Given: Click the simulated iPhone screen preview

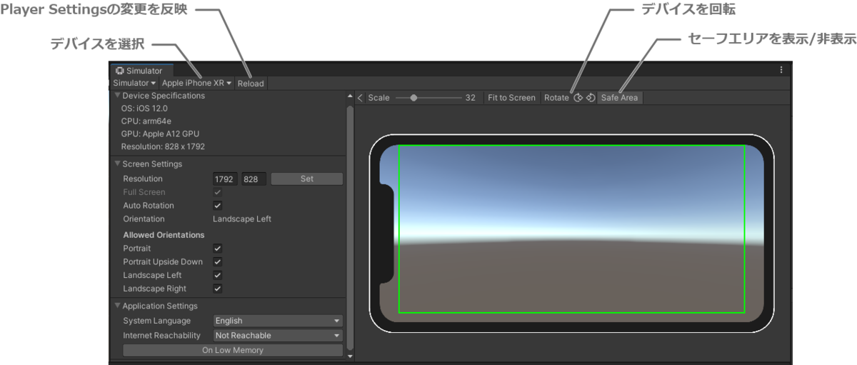Looking at the screenshot, I should (x=571, y=234).
